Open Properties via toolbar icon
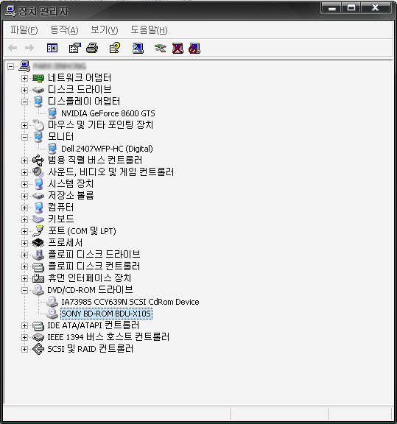Image resolution: width=397 pixels, height=424 pixels. click(74, 48)
